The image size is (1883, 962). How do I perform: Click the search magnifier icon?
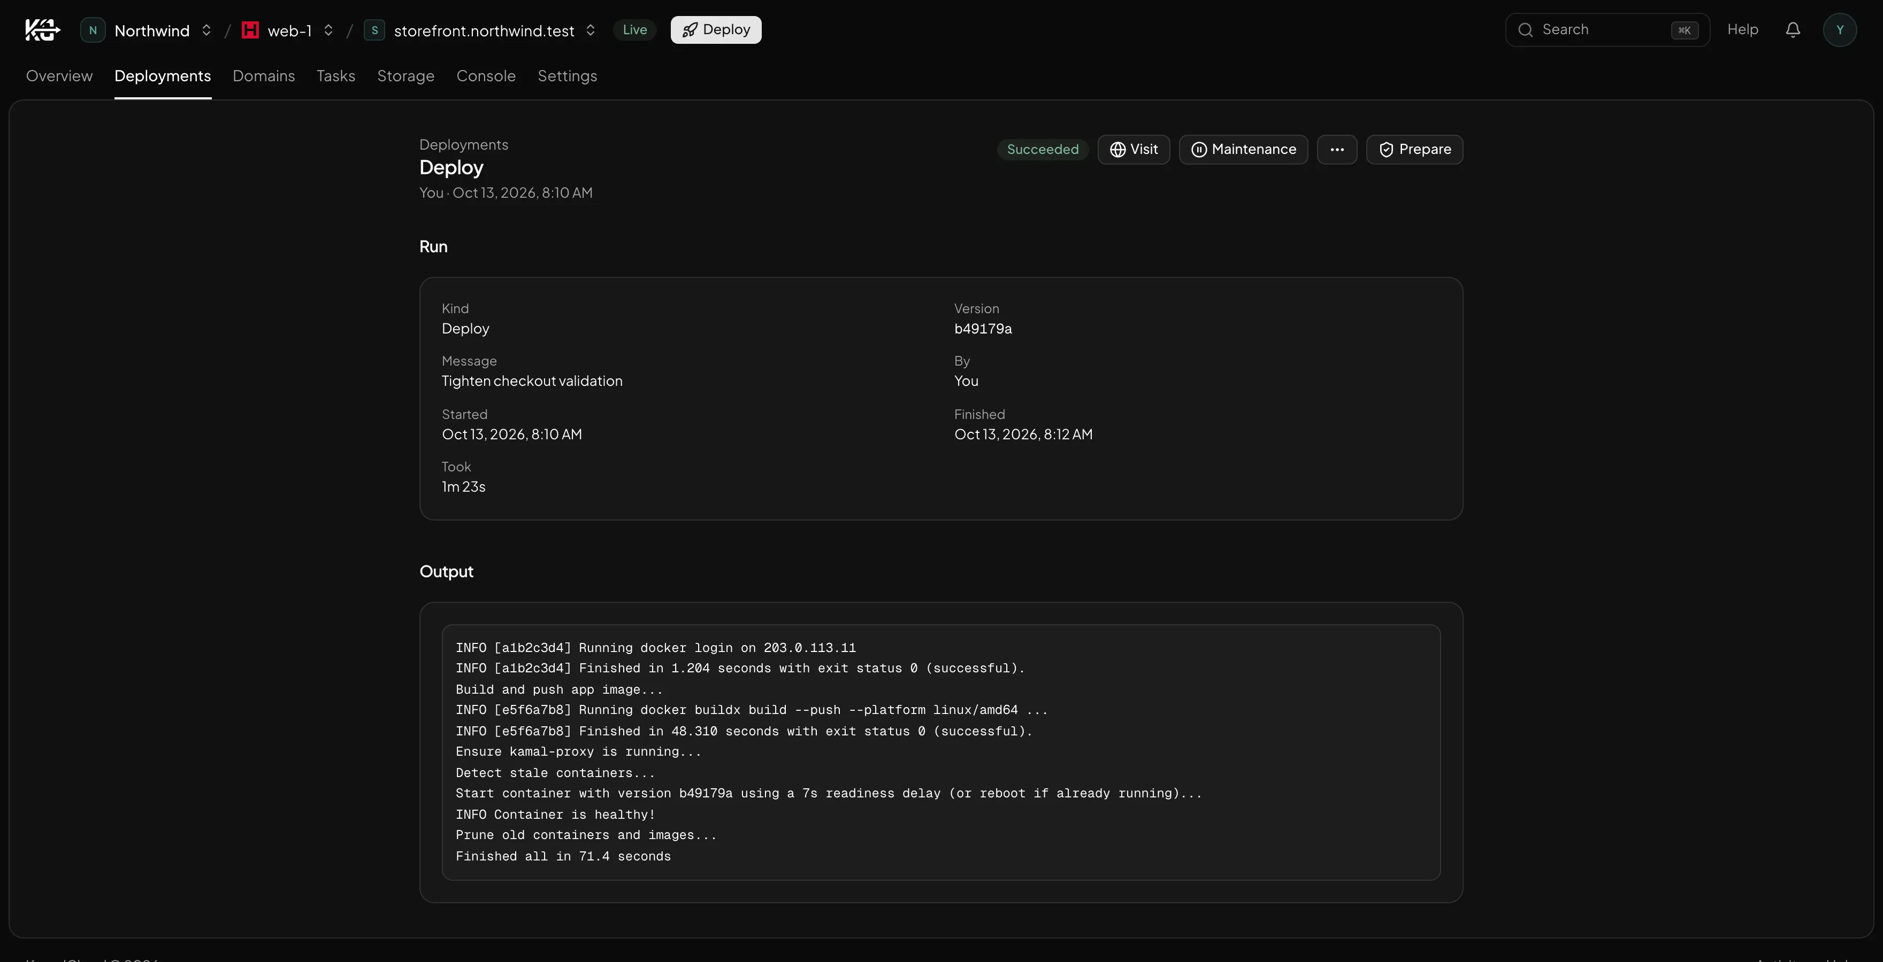tap(1525, 30)
